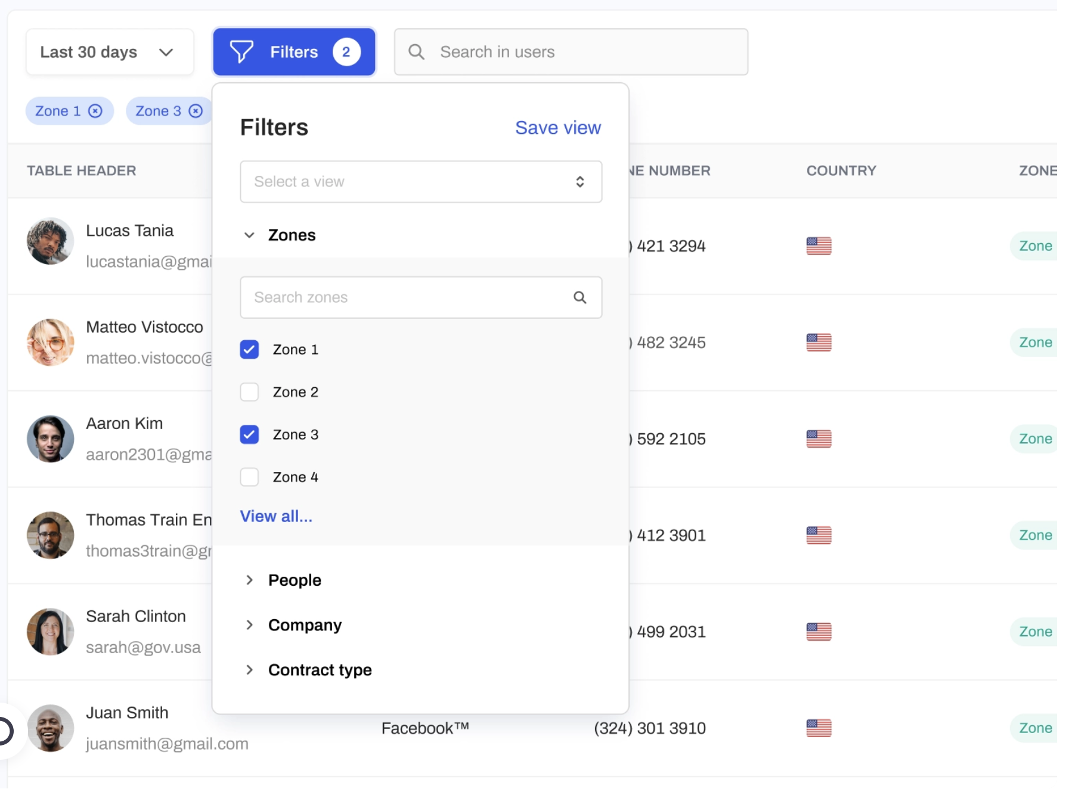Open Matteo Vistocco's avatar photo
The height and width of the screenshot is (789, 1066).
coord(50,343)
